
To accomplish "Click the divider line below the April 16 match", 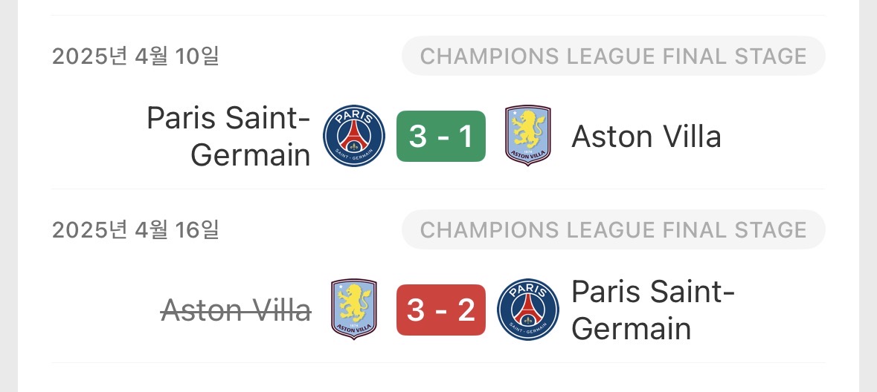I will point(438,362).
